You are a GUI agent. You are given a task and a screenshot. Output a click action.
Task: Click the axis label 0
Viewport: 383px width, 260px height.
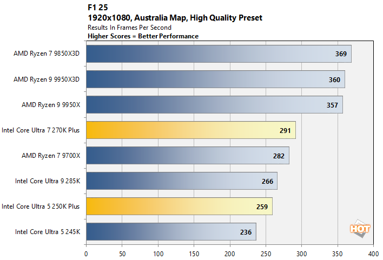tap(86, 254)
